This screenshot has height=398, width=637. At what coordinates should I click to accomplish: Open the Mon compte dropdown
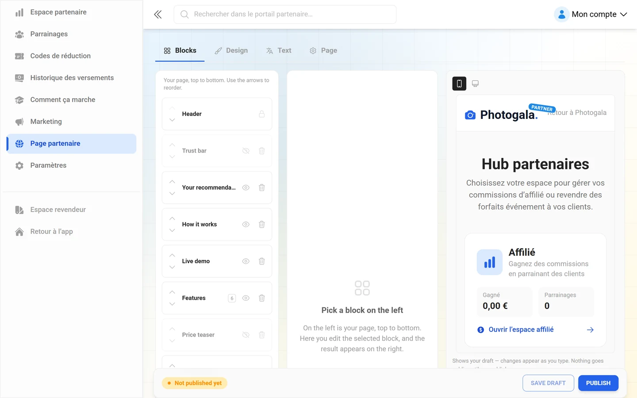tap(591, 14)
